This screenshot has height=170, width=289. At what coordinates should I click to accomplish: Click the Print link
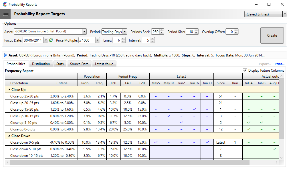pos(279,64)
